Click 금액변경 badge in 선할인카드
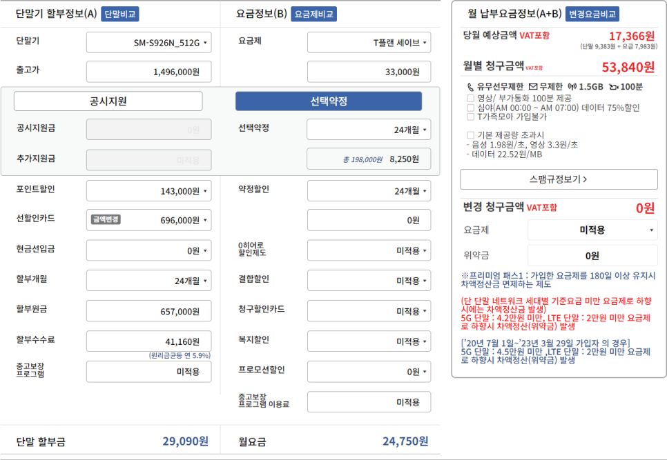Viewport: 667px width, 460px height. click(106, 219)
